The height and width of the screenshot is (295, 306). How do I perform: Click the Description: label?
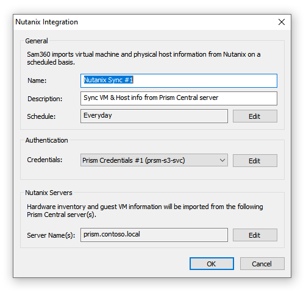coord(45,99)
